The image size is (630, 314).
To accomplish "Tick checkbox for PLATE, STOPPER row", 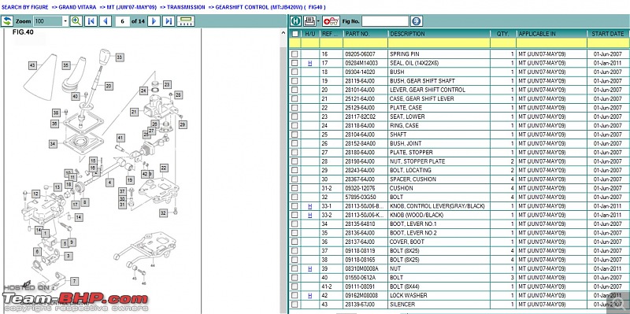I will pos(295,152).
